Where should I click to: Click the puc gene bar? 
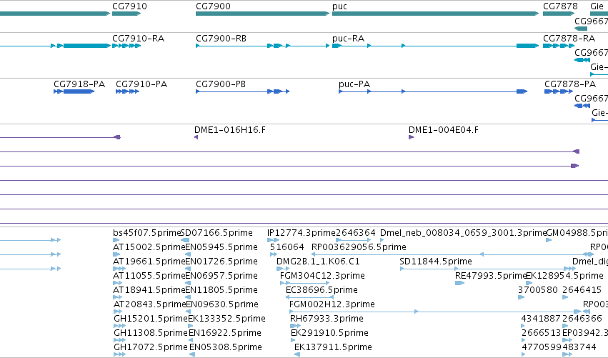coord(435,14)
